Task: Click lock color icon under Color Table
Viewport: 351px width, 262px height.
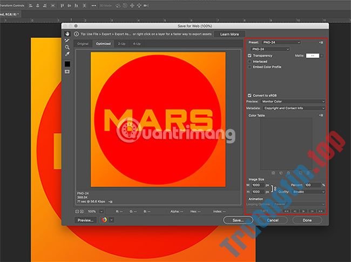Action: click(x=288, y=173)
